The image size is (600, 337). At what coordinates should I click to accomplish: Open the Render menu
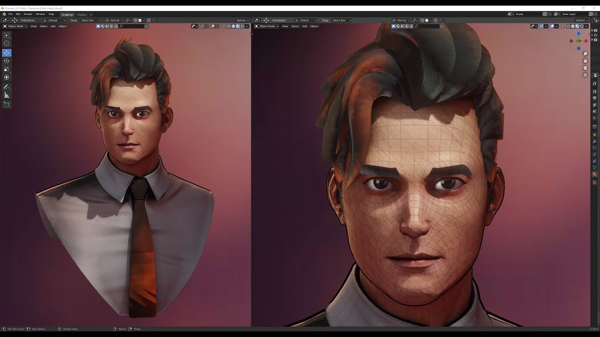click(x=28, y=14)
